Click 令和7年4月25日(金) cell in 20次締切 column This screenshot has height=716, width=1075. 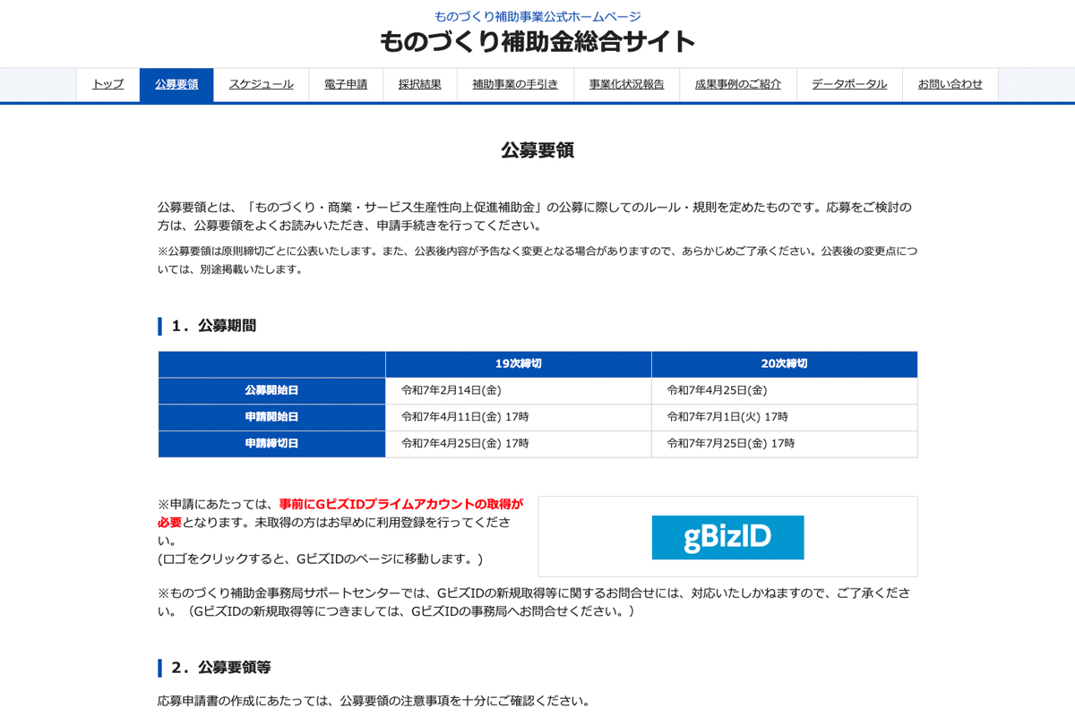(x=785, y=390)
